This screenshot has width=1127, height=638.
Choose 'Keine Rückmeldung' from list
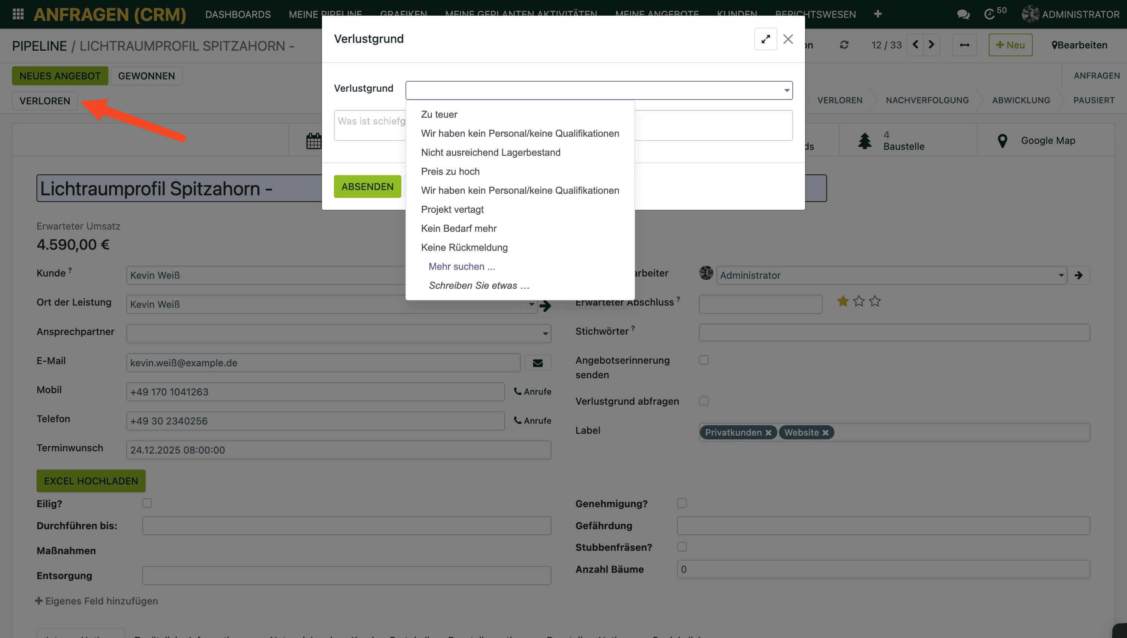point(464,247)
